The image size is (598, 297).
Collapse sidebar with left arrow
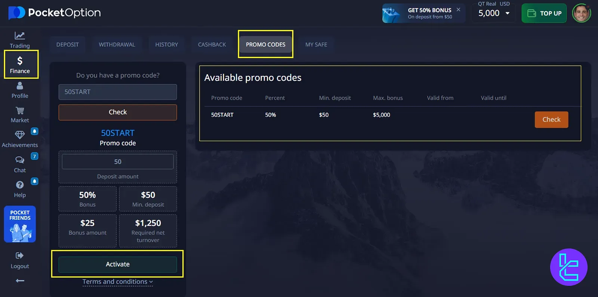pyautogui.click(x=20, y=281)
